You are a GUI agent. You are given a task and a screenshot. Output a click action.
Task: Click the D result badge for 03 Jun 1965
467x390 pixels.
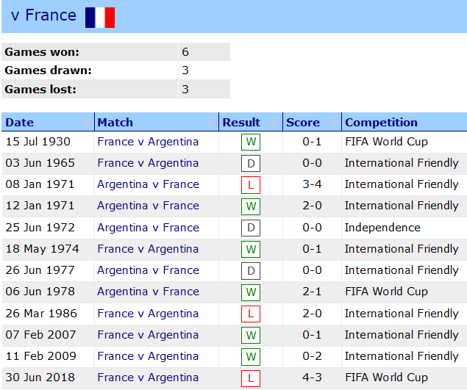point(251,163)
